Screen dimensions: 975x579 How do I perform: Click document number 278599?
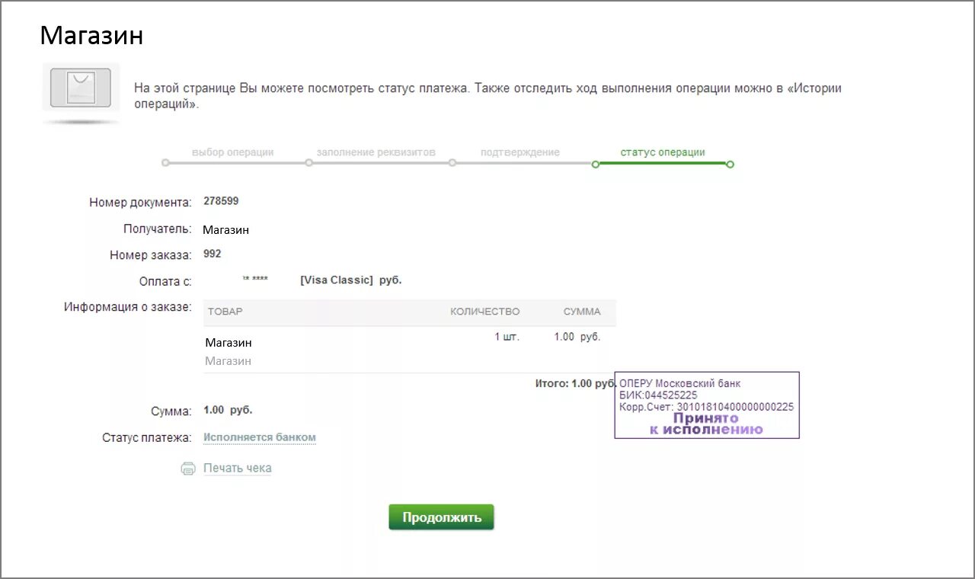(221, 201)
